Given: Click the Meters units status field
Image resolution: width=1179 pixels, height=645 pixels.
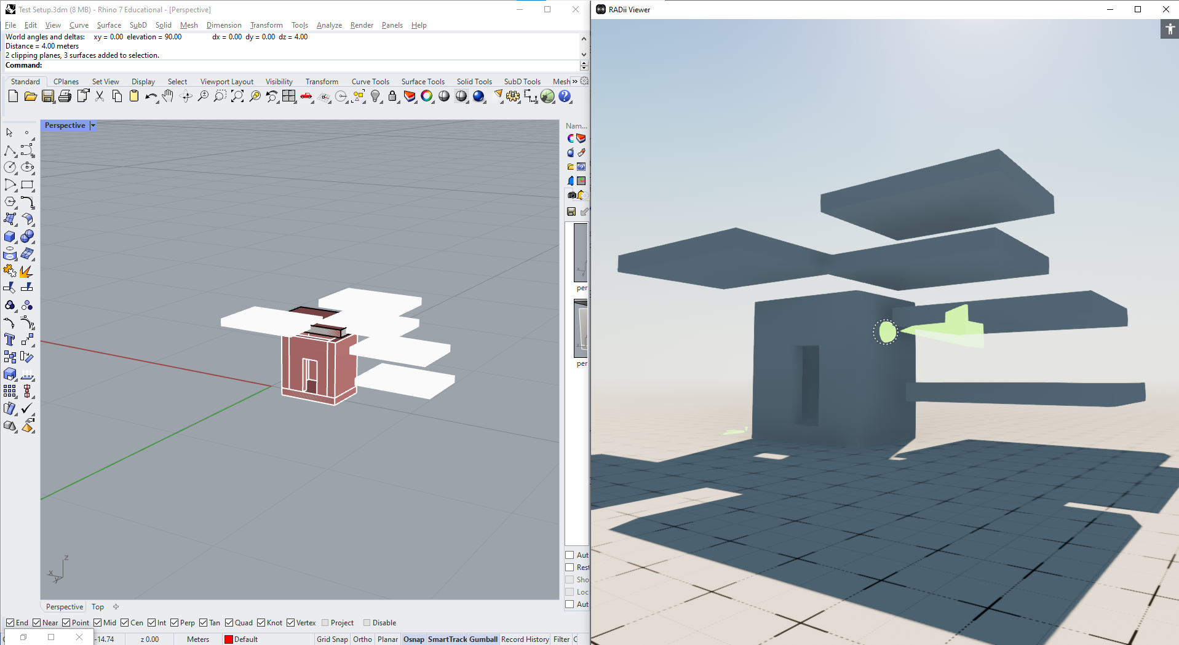Looking at the screenshot, I should pos(198,639).
